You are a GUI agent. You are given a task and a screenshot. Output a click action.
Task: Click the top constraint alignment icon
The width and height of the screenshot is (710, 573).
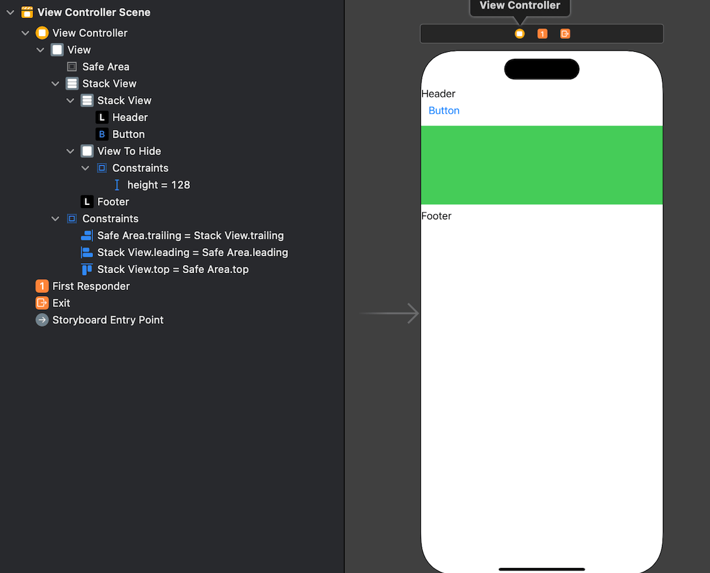tap(87, 269)
